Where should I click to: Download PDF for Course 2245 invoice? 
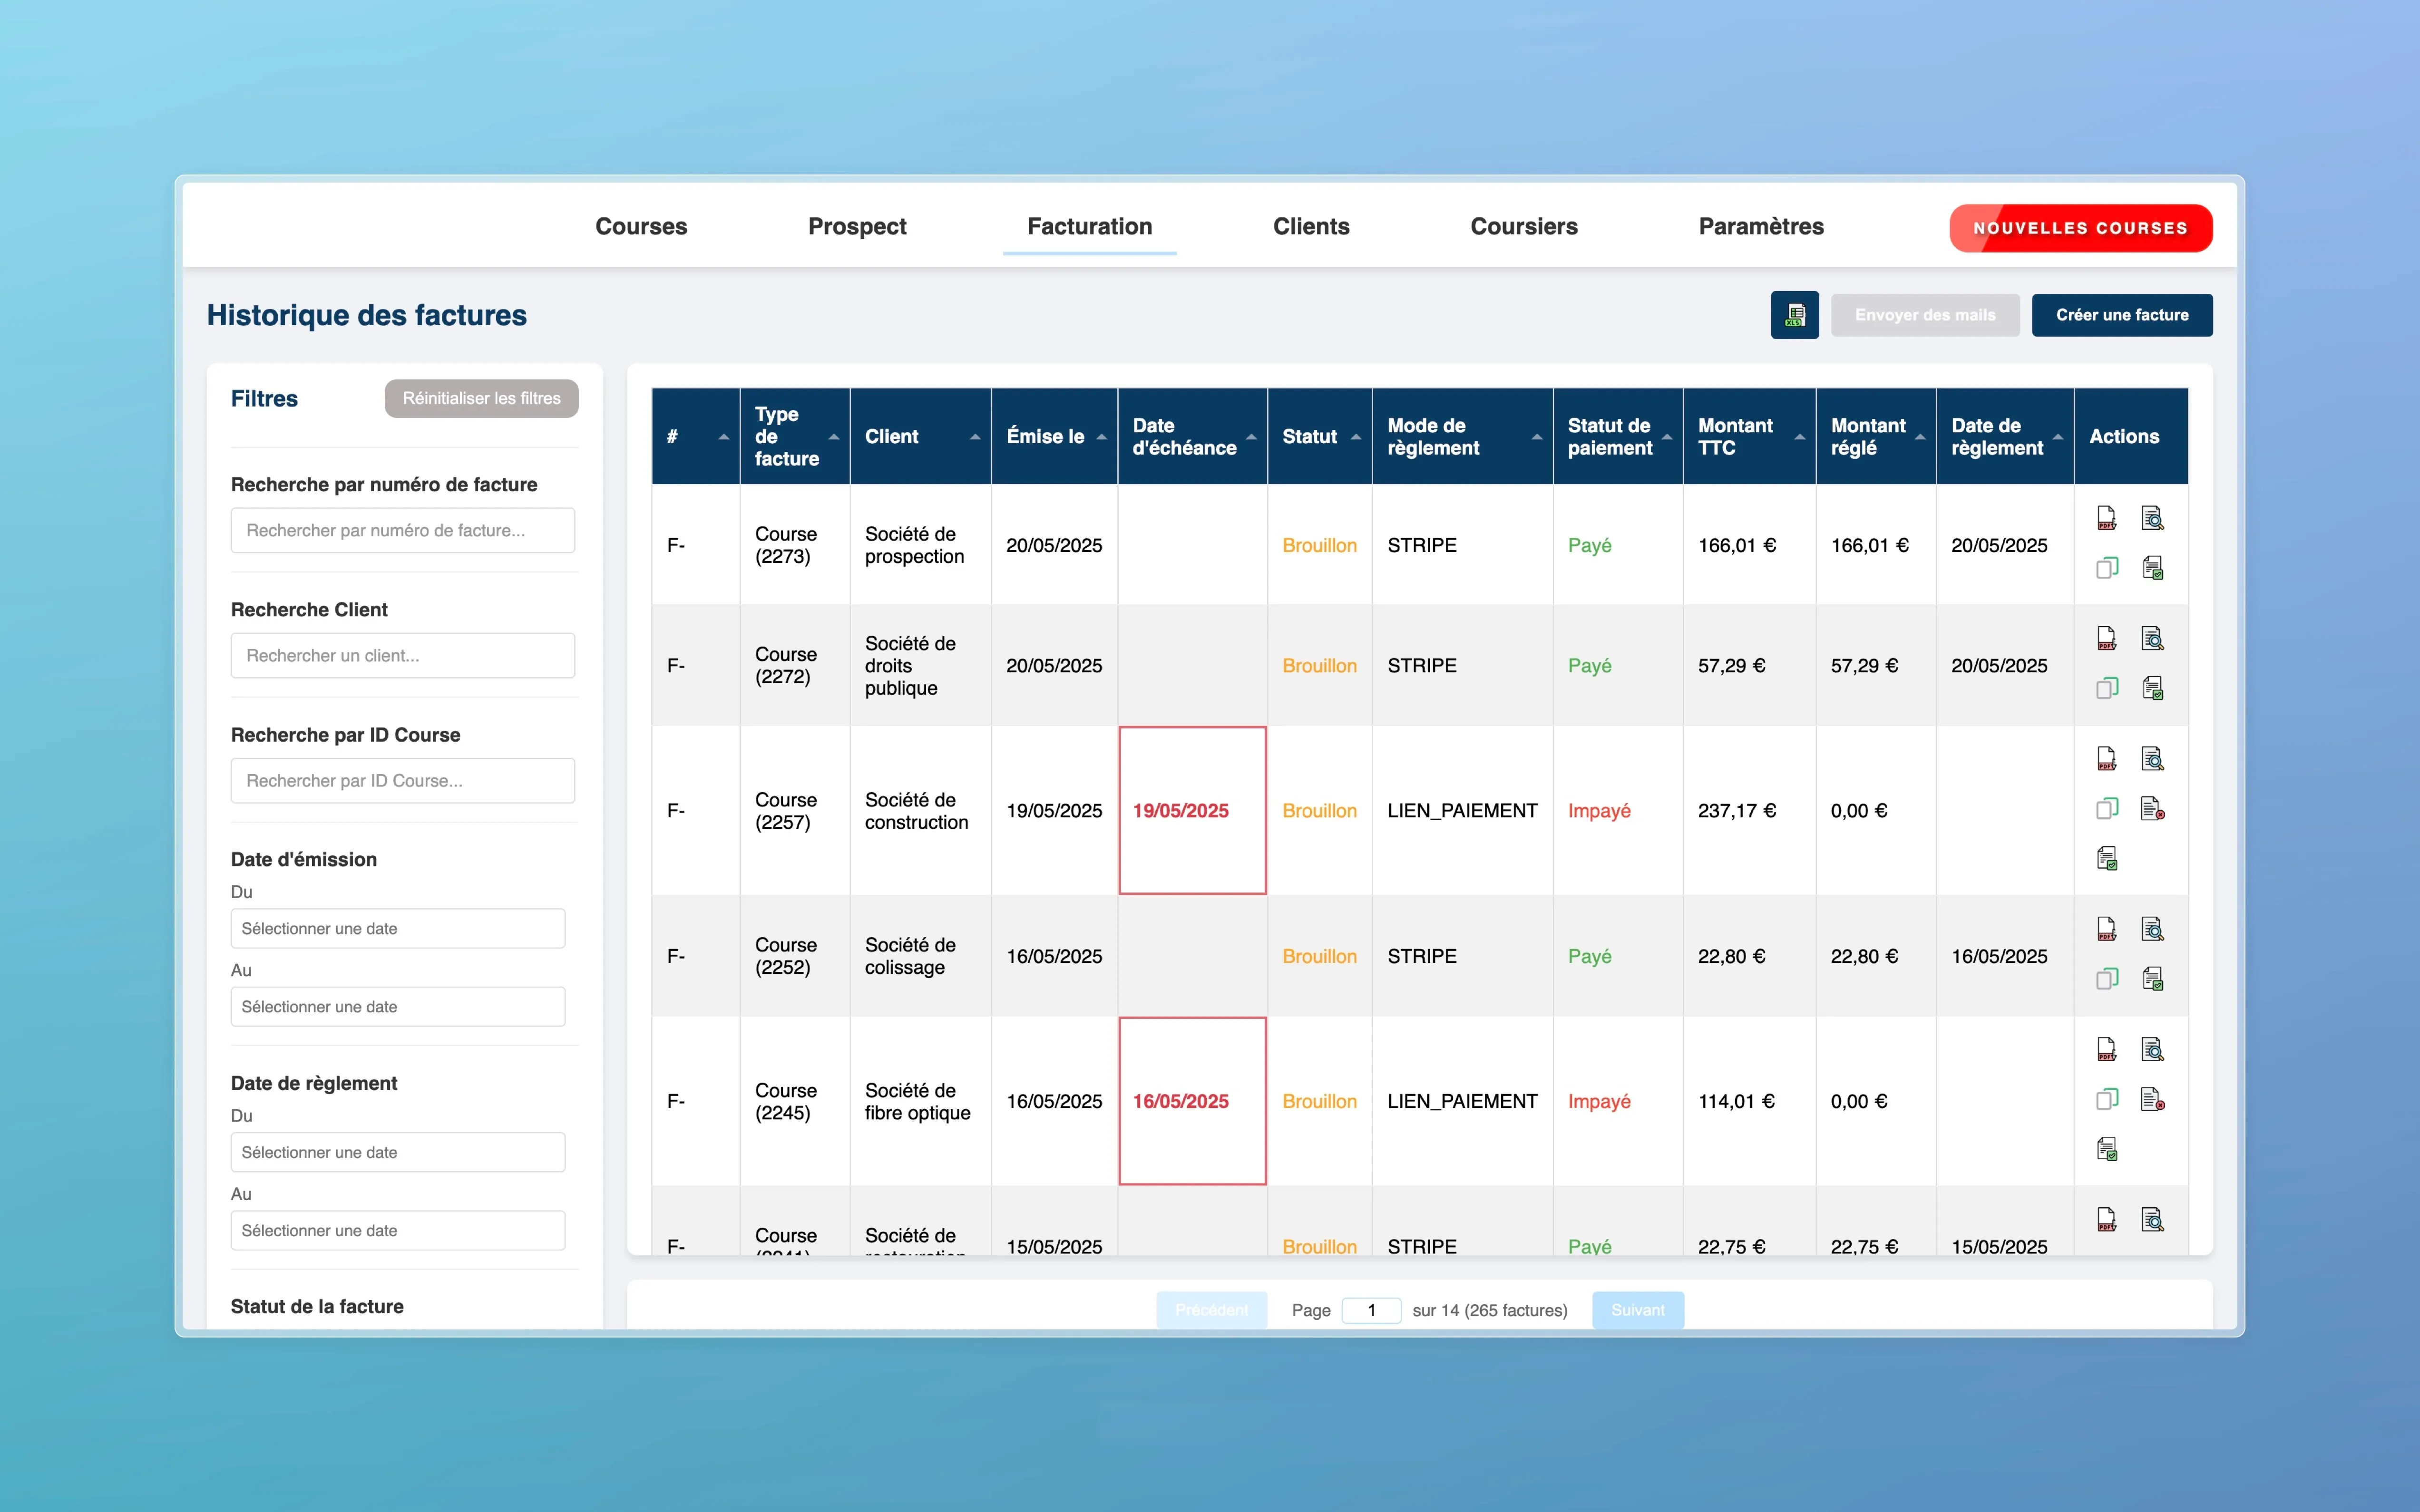tap(2106, 1049)
